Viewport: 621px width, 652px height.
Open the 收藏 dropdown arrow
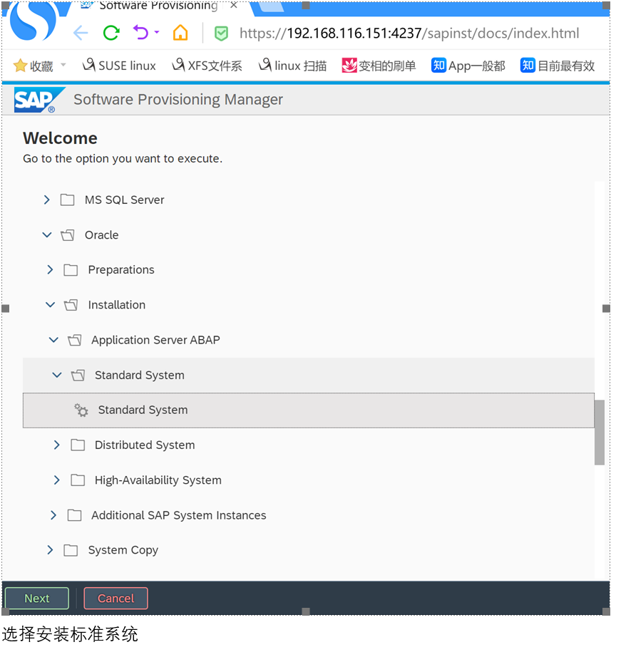[63, 64]
